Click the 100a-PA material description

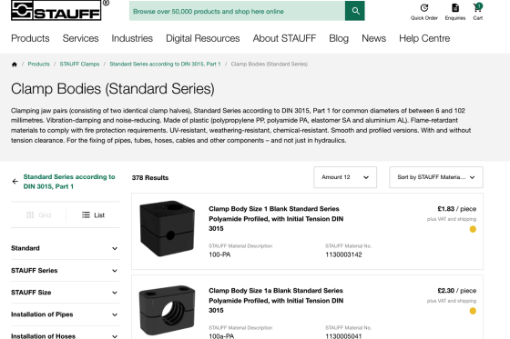[x=221, y=336]
